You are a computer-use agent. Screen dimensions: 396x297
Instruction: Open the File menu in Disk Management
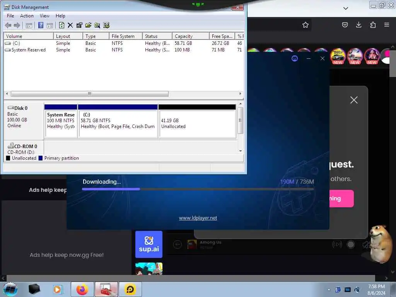click(x=10, y=15)
